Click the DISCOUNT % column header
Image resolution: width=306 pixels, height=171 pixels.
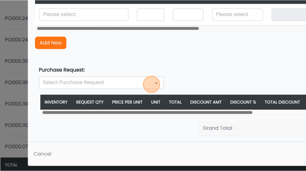coord(243,102)
